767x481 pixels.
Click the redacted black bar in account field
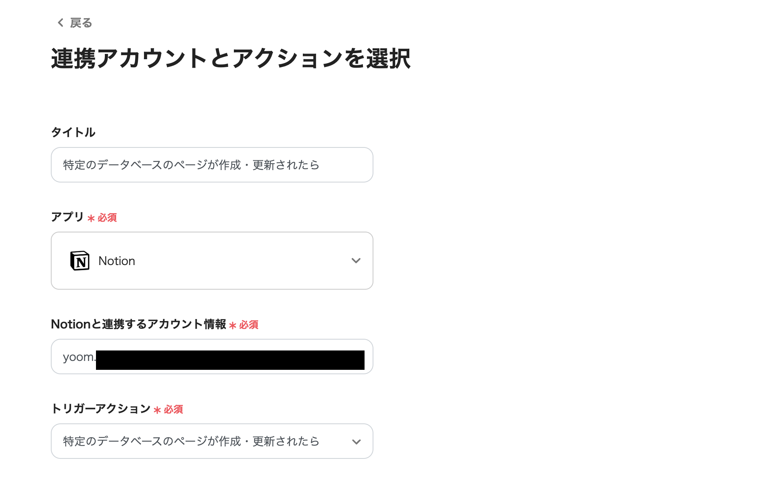pyautogui.click(x=230, y=357)
